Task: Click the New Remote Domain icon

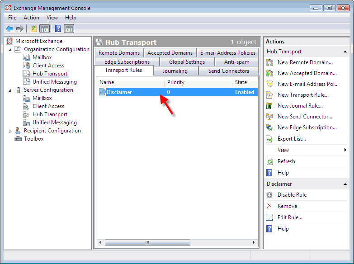Action: (x=269, y=62)
